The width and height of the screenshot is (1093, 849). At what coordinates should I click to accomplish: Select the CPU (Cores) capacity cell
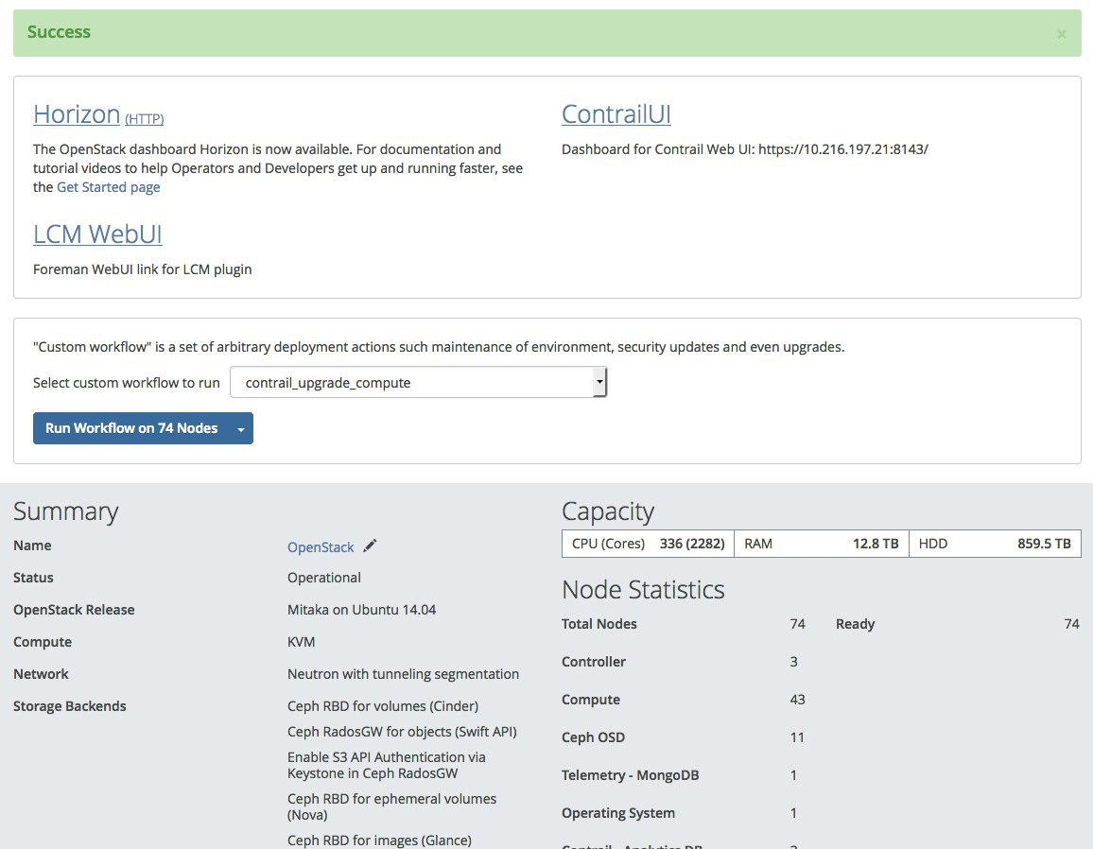pyautogui.click(x=648, y=544)
